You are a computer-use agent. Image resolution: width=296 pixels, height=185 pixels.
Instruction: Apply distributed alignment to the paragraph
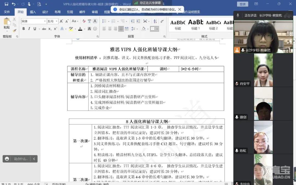coord(127,29)
